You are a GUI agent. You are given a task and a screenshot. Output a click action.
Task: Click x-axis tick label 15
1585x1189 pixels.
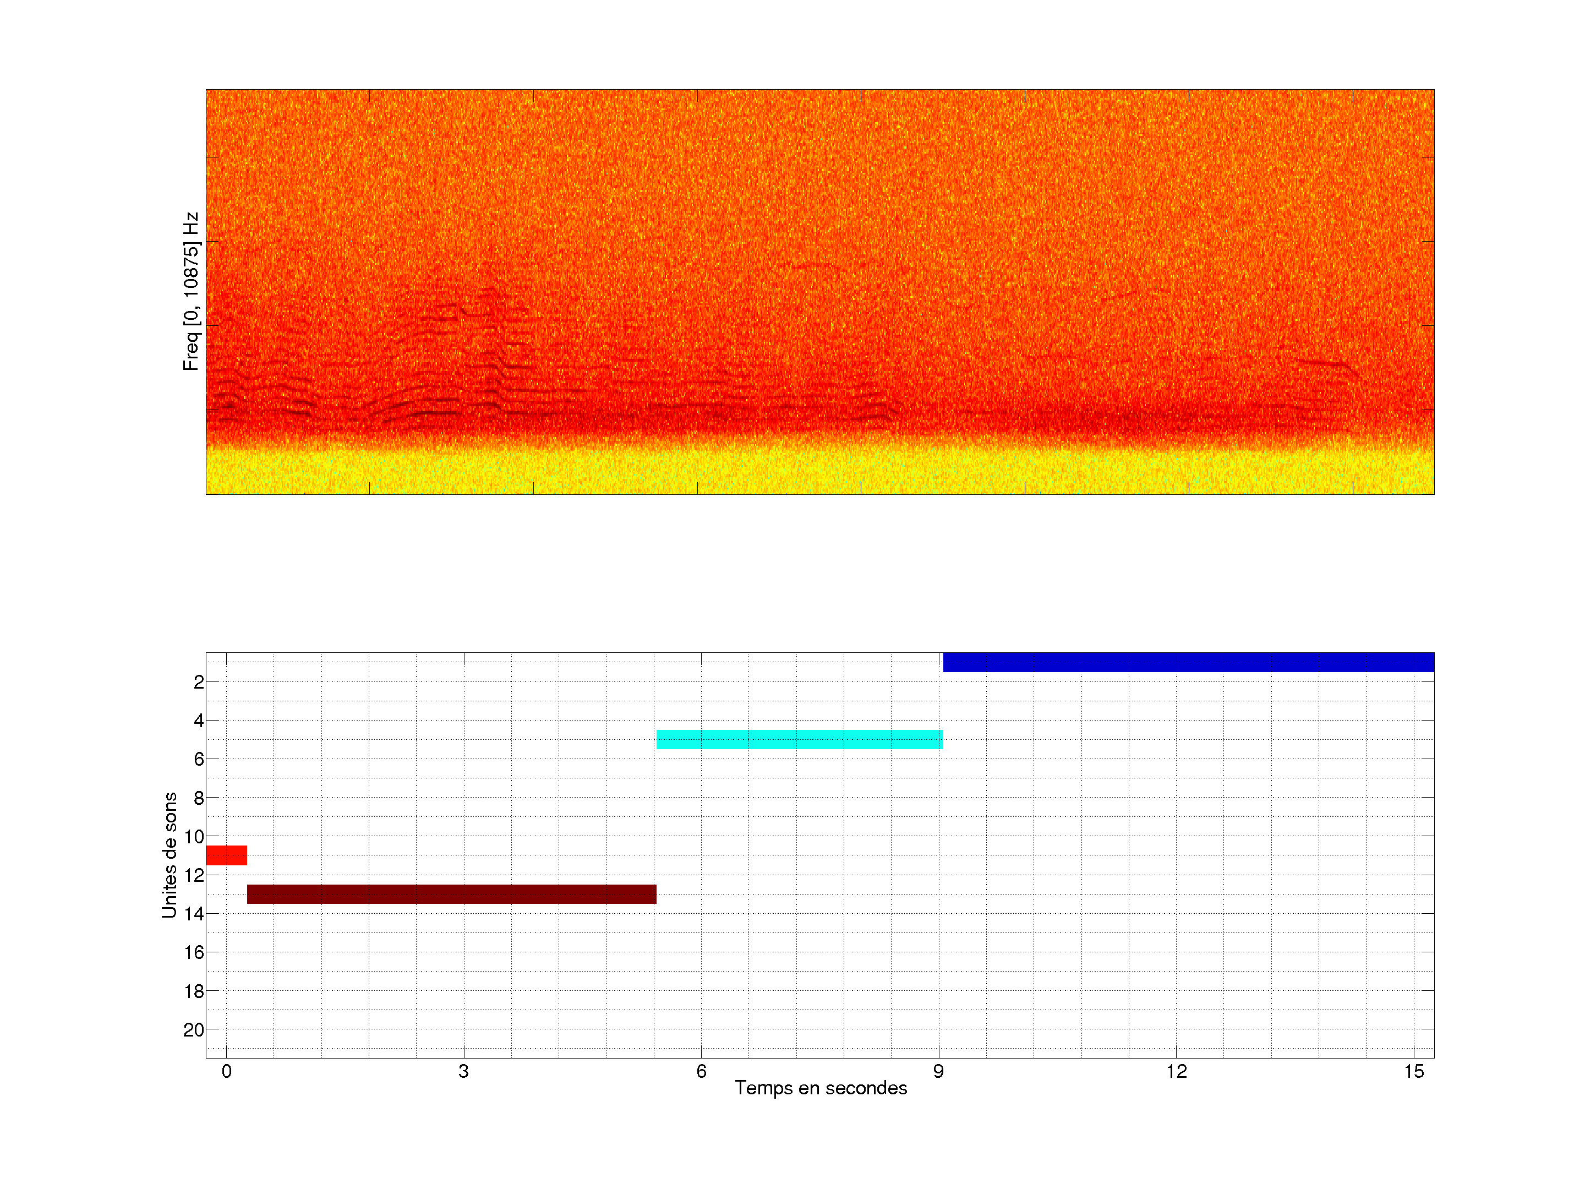1413,1071
